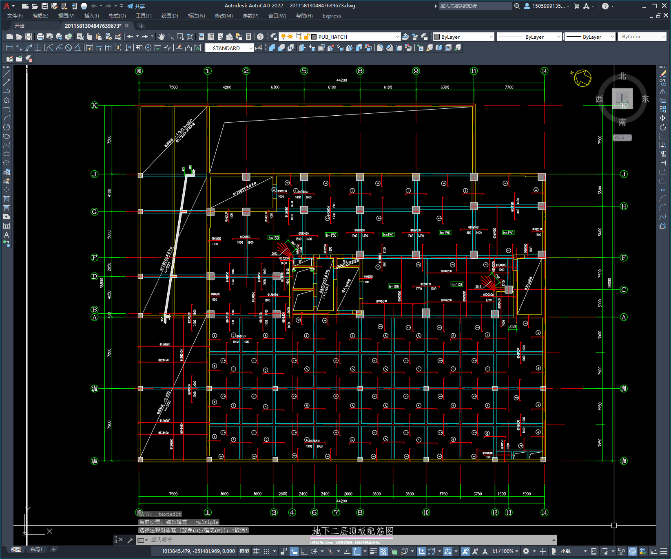This screenshot has width=671, height=559.
Task: Open status bar customization hamburger menu
Action: (664, 551)
